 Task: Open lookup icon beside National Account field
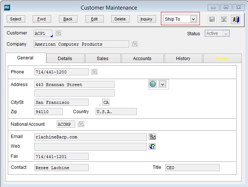(81, 124)
